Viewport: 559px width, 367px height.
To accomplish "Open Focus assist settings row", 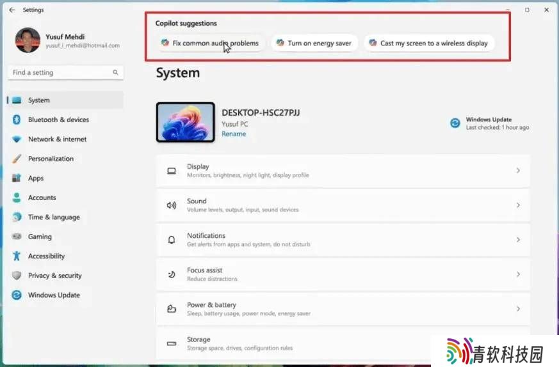I will pos(343,274).
